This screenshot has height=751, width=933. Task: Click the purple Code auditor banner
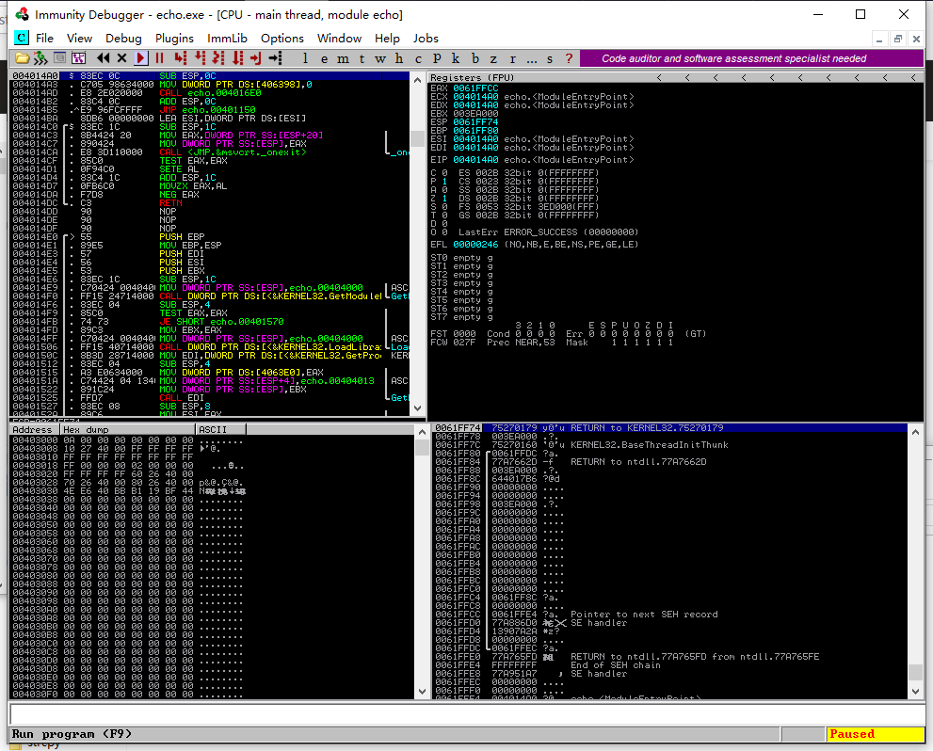pyautogui.click(x=751, y=58)
